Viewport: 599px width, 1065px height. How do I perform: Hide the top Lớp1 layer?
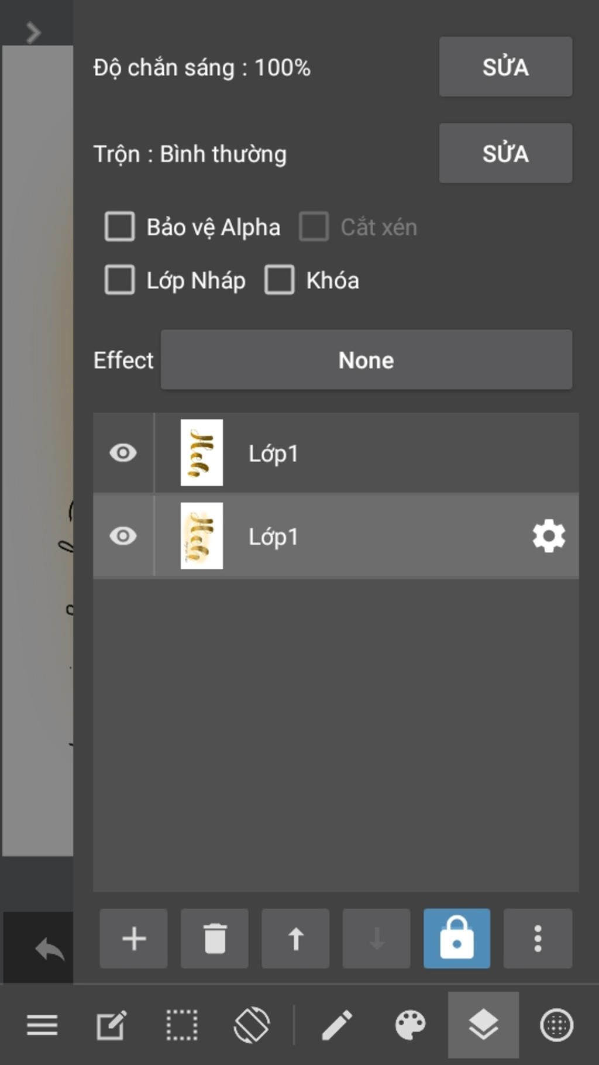[x=123, y=453]
